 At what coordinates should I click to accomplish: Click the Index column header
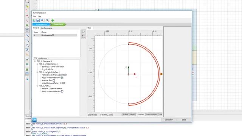[36, 32]
